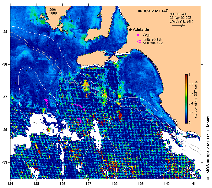Click the latitude label '-36'

(x=5, y=64)
